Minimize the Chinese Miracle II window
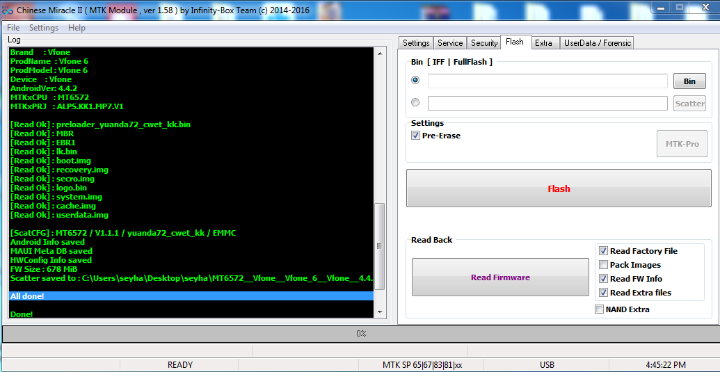Viewport: 720px width, 372px height. [x=661, y=7]
